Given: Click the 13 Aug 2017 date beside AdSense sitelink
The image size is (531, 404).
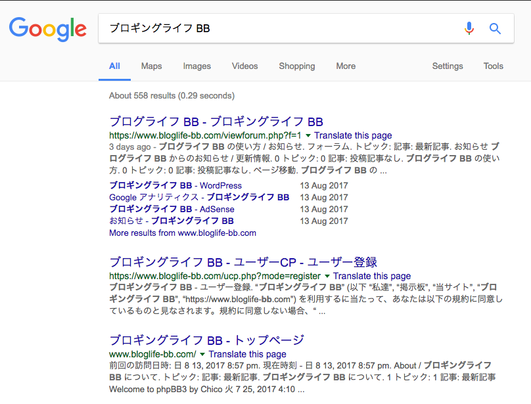Looking at the screenshot, I should pos(324,210).
